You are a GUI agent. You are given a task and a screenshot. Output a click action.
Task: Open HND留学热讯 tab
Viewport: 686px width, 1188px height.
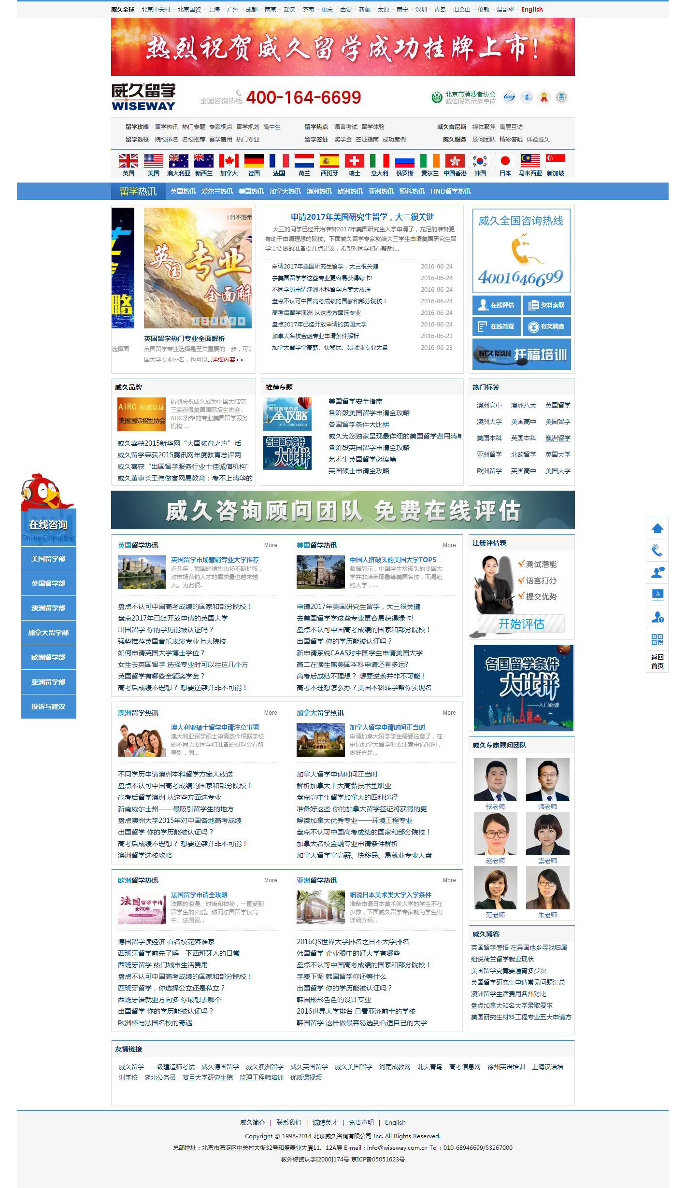[450, 191]
